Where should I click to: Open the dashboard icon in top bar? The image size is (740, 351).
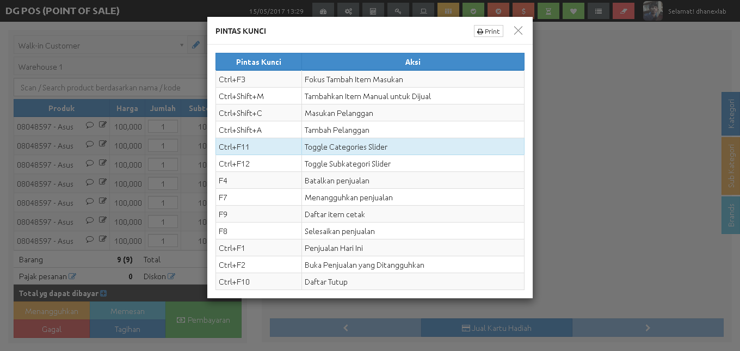(x=323, y=11)
